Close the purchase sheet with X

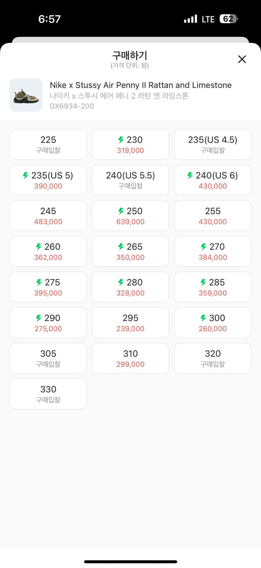[242, 59]
